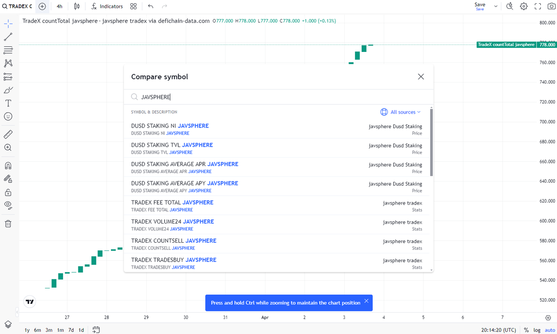
Task: Open the go to date calendar
Action: pyautogui.click(x=96, y=330)
